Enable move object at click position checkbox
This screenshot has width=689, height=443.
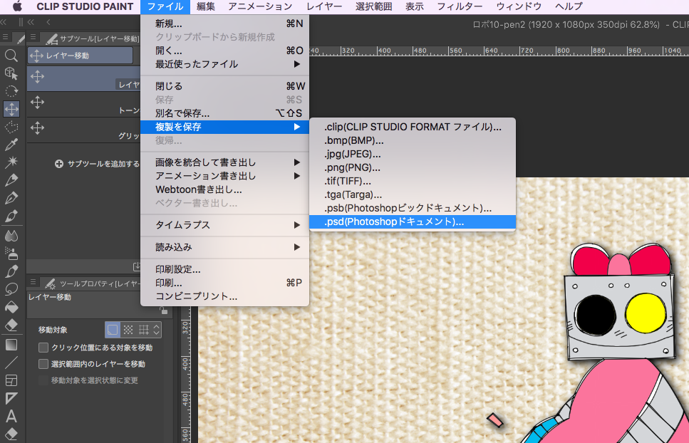coord(43,348)
